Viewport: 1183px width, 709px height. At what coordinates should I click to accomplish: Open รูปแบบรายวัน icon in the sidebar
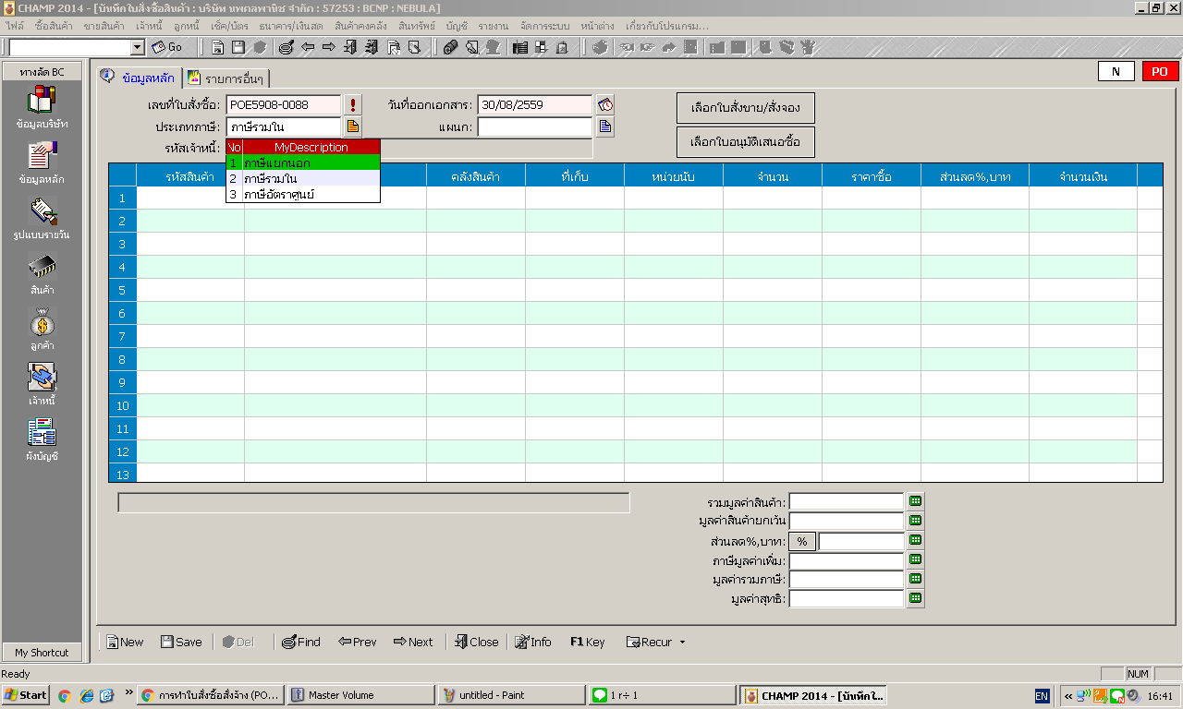[x=42, y=210]
